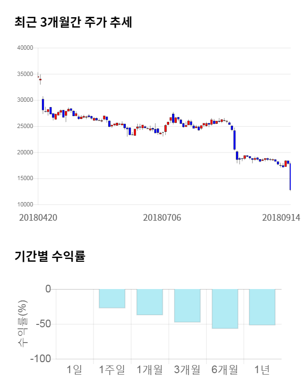Click the 25000 price axis label
This screenshot has width=305, height=387.
click(24, 127)
